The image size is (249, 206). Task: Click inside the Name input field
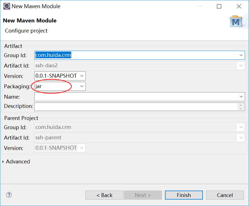coord(135,97)
